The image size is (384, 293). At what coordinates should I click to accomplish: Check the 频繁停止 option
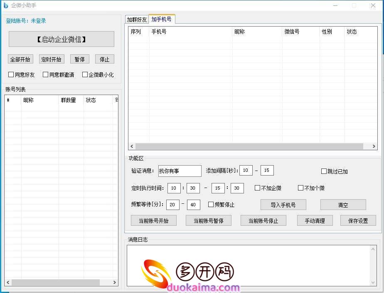211,205
